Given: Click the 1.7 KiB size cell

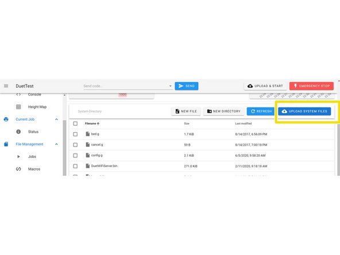Looking at the screenshot, I should tap(189, 134).
